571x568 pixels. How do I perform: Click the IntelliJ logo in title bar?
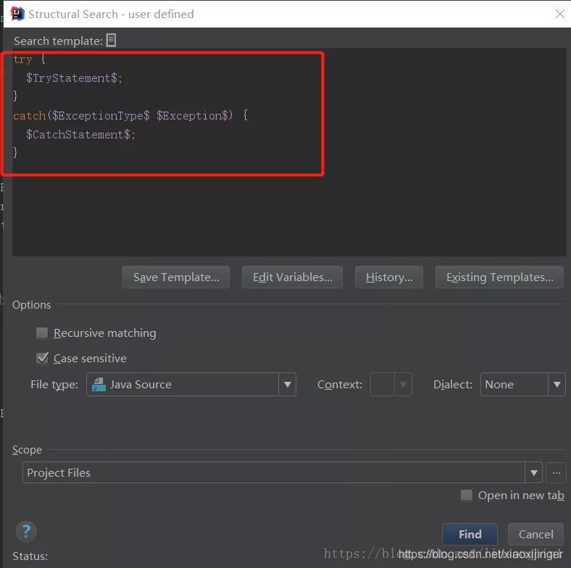17,14
